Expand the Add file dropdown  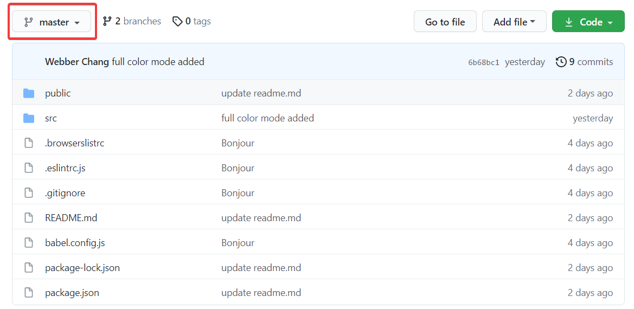pos(514,22)
